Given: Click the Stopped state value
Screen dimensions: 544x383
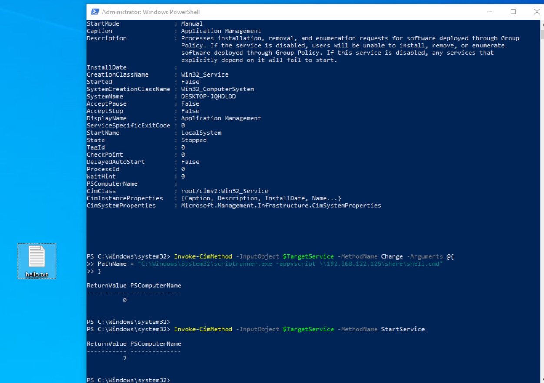Looking at the screenshot, I should click(x=194, y=140).
